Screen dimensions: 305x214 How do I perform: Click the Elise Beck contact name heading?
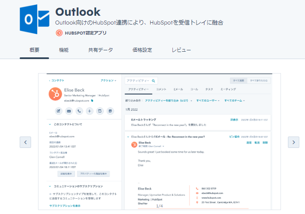(x=74, y=90)
